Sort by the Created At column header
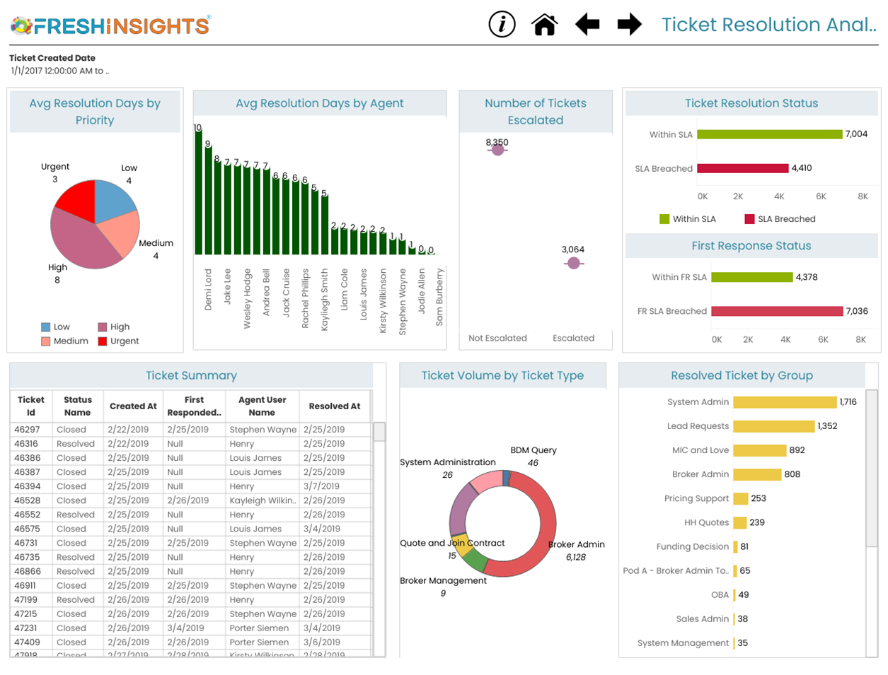Screen dimensions: 888x675 tap(133, 406)
